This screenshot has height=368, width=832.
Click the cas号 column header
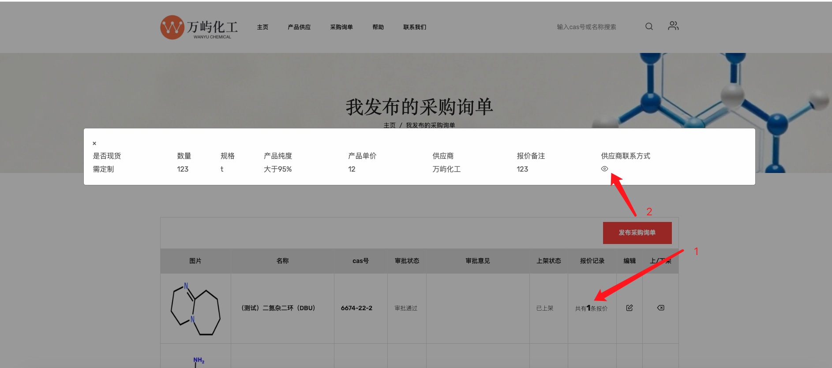pos(360,261)
